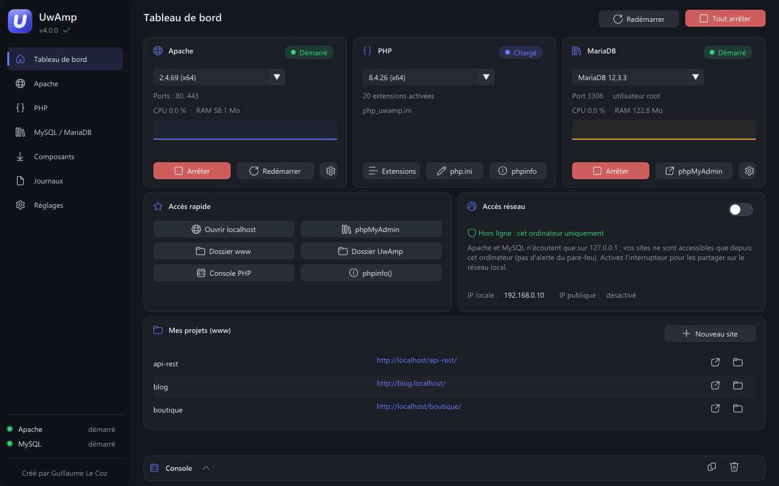Click Console PHP quick access button
The image size is (779, 486).
tap(224, 273)
